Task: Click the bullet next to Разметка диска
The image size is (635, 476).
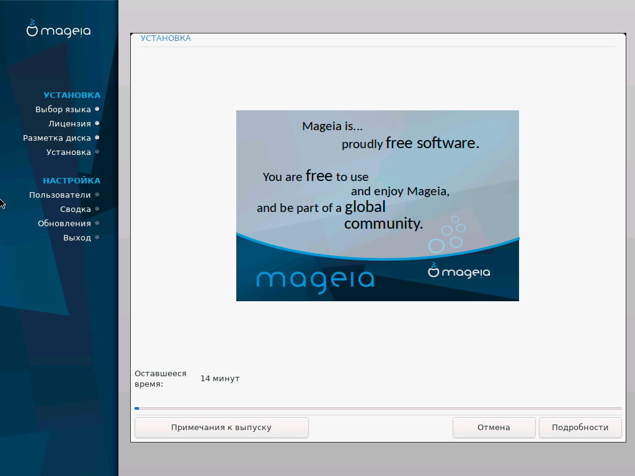Action: (x=97, y=138)
